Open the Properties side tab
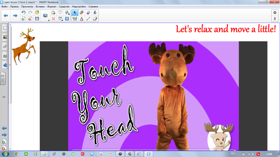This screenshot has width=280, height=157. [x=5, y=56]
